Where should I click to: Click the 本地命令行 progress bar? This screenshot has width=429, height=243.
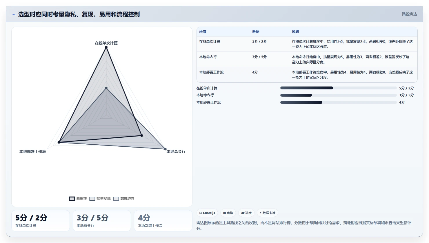point(338,95)
